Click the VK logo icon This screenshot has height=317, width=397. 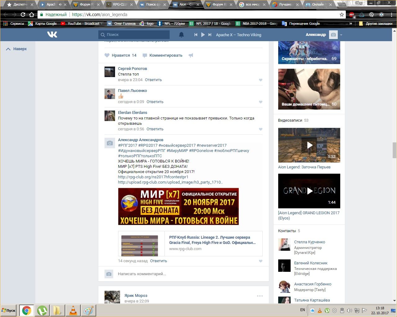point(52,35)
